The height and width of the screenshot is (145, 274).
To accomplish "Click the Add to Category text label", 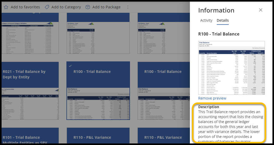I will click(x=66, y=7).
